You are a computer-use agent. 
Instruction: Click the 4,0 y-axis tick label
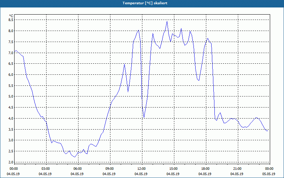coord(11,118)
